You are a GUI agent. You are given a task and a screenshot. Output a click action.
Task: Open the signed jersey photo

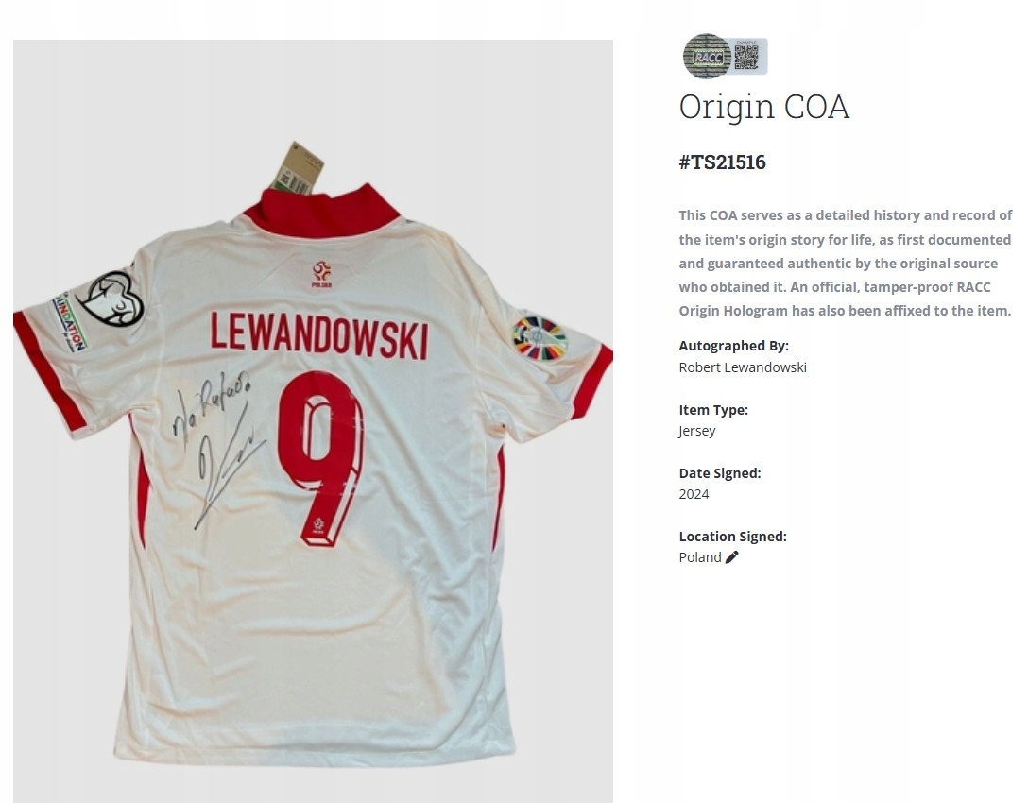(x=313, y=420)
